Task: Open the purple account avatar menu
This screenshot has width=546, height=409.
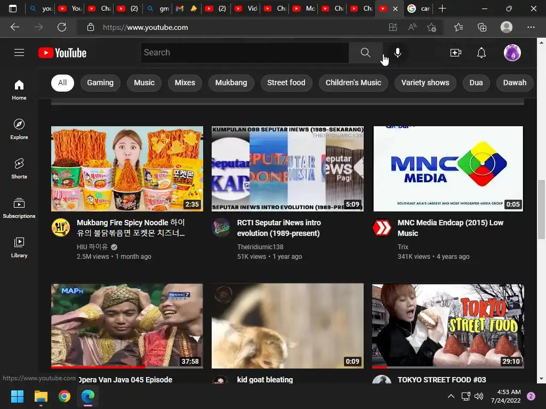Action: 512,53
